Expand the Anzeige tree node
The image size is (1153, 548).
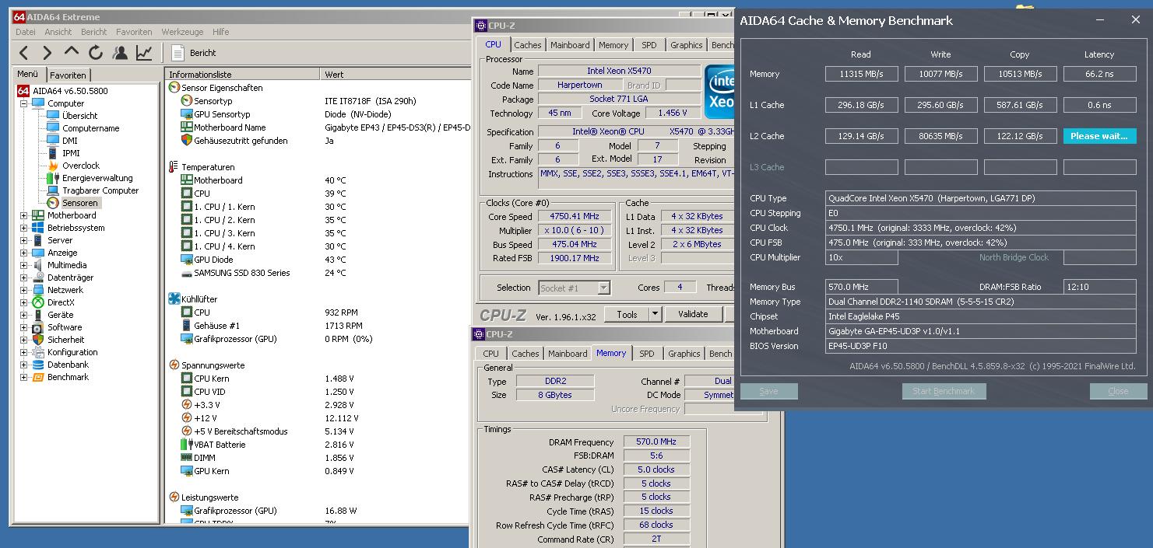point(23,253)
